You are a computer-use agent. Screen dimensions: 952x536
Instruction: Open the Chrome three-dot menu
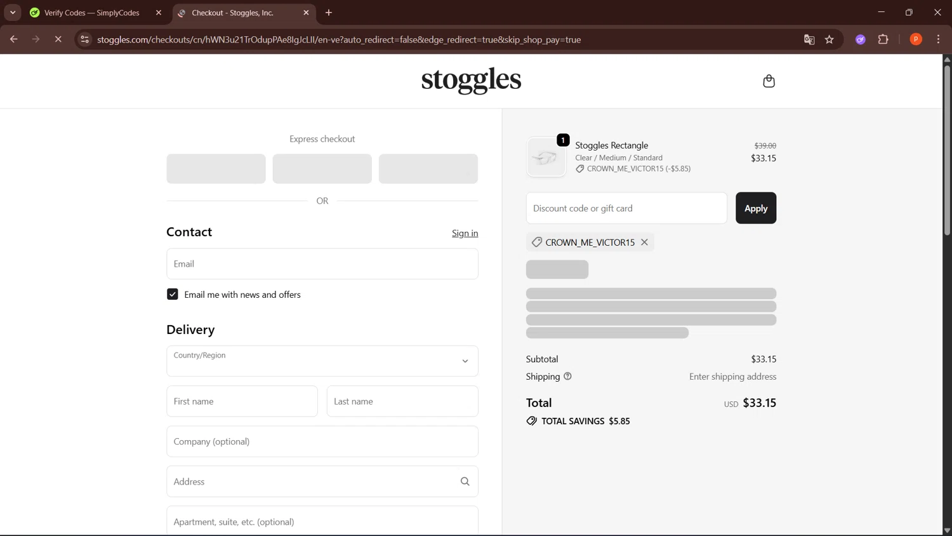938,39
